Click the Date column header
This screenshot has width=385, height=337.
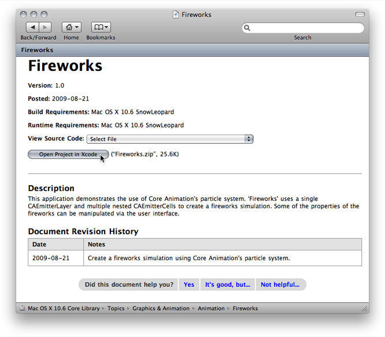tap(55, 244)
